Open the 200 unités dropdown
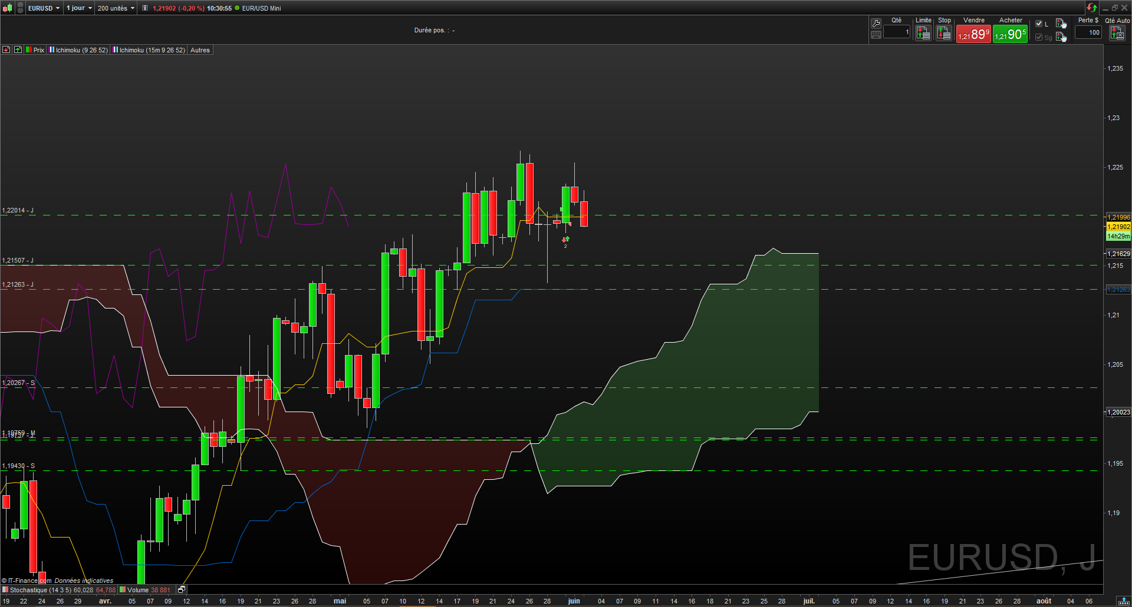 116,8
